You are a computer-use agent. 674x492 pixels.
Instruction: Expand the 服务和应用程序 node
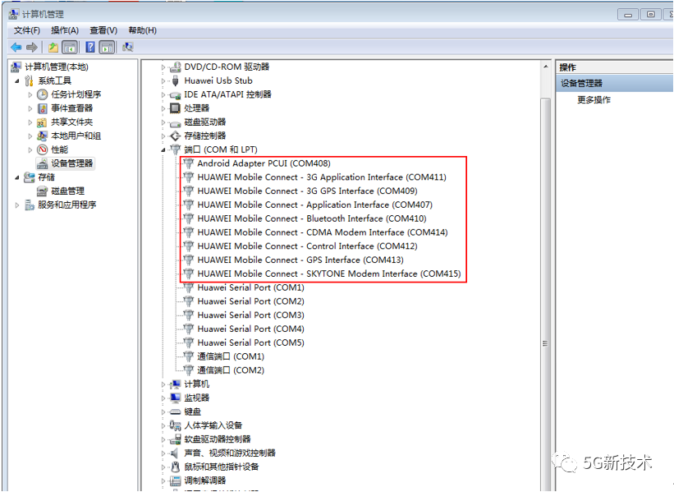pos(16,205)
